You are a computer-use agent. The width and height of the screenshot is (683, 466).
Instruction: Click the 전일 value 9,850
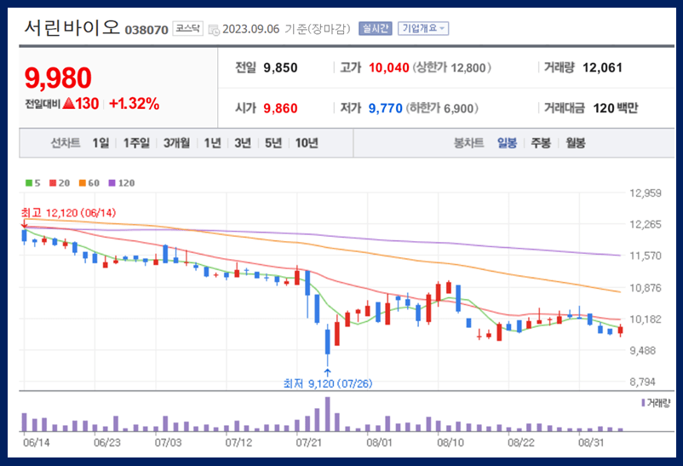[280, 68]
